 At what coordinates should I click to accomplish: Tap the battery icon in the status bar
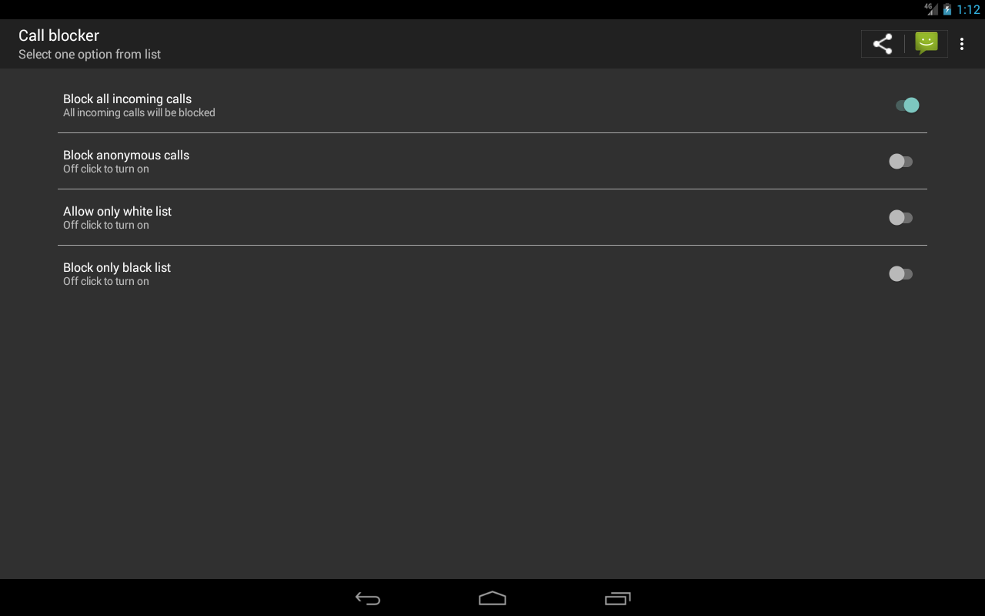coord(947,9)
